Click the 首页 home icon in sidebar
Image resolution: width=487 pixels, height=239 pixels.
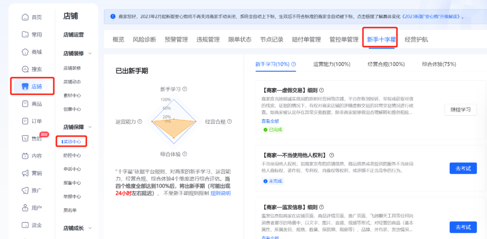pos(25,18)
